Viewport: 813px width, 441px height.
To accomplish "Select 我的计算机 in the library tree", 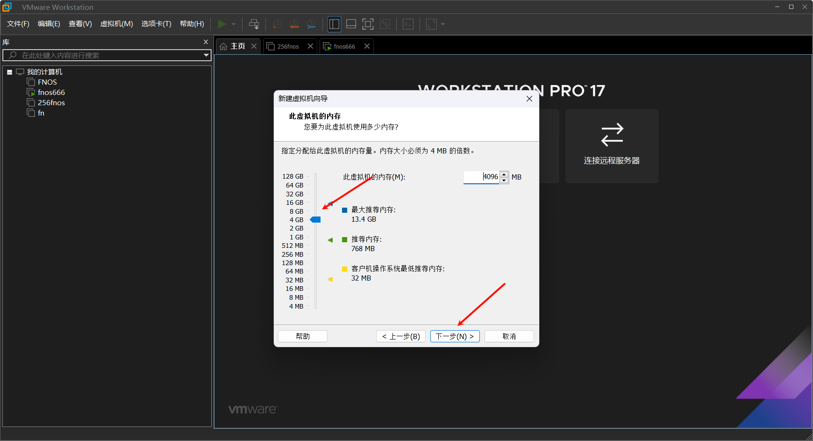I will click(44, 72).
